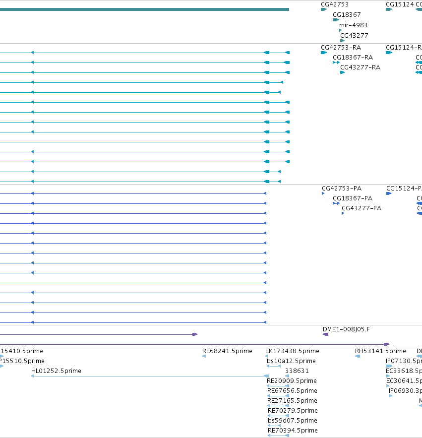This screenshot has width=422, height=438.
Task: Open the DME1-008J05.F feature label
Action: pyautogui.click(x=346, y=329)
